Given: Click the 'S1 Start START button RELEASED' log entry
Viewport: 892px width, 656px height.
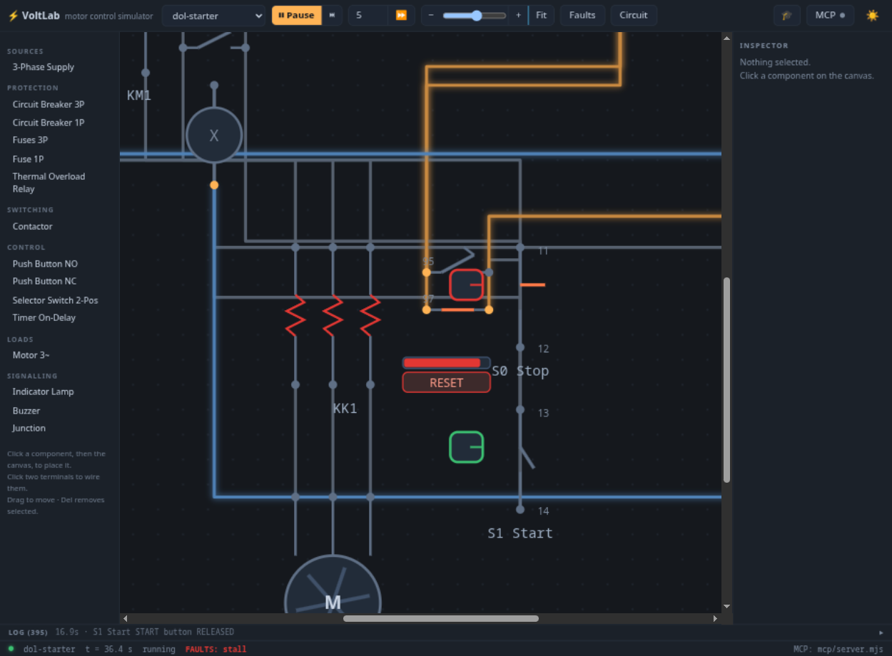Looking at the screenshot, I should coord(163,632).
